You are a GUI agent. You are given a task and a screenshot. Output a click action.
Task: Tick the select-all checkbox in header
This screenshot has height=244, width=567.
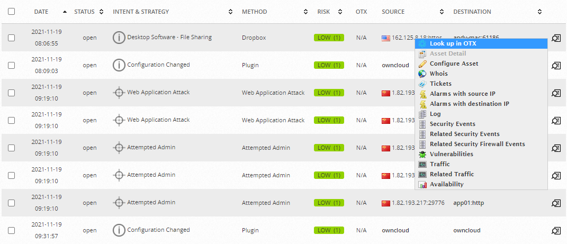[x=12, y=12]
